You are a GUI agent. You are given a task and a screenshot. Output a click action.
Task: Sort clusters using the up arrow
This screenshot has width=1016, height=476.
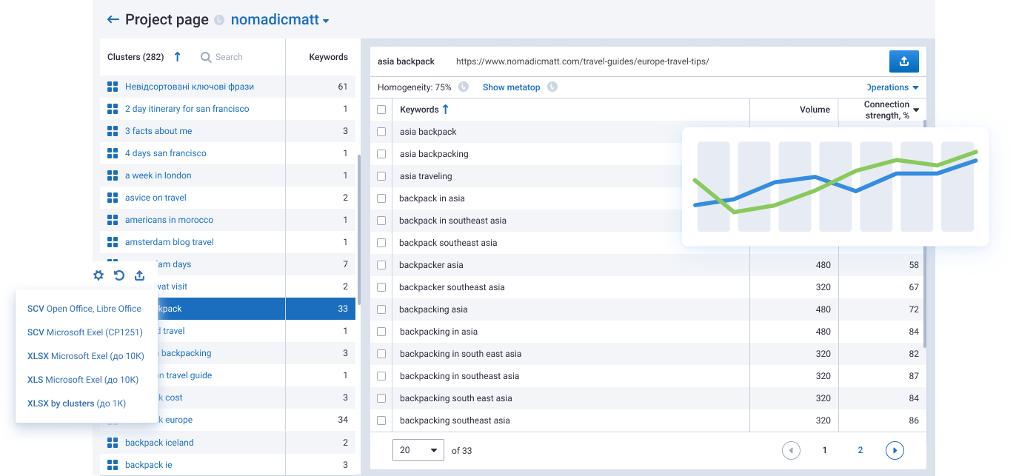tap(177, 57)
